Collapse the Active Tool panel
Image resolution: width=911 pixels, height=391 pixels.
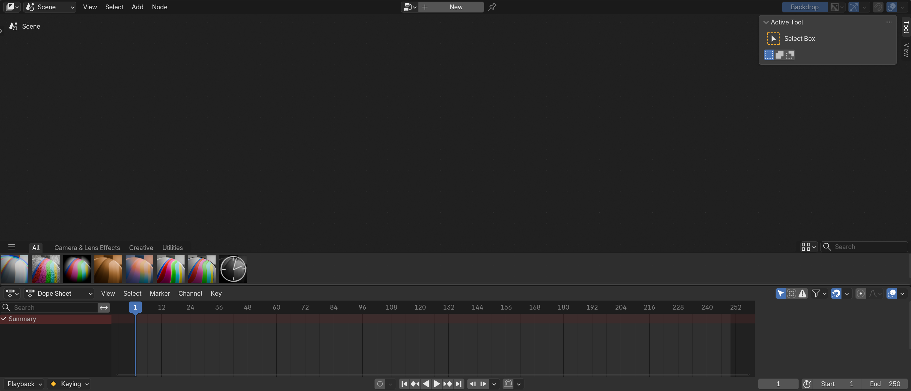point(766,22)
